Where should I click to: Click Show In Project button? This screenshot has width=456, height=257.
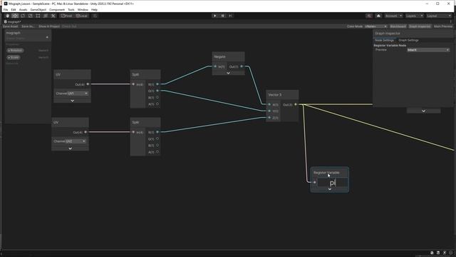[49, 26]
